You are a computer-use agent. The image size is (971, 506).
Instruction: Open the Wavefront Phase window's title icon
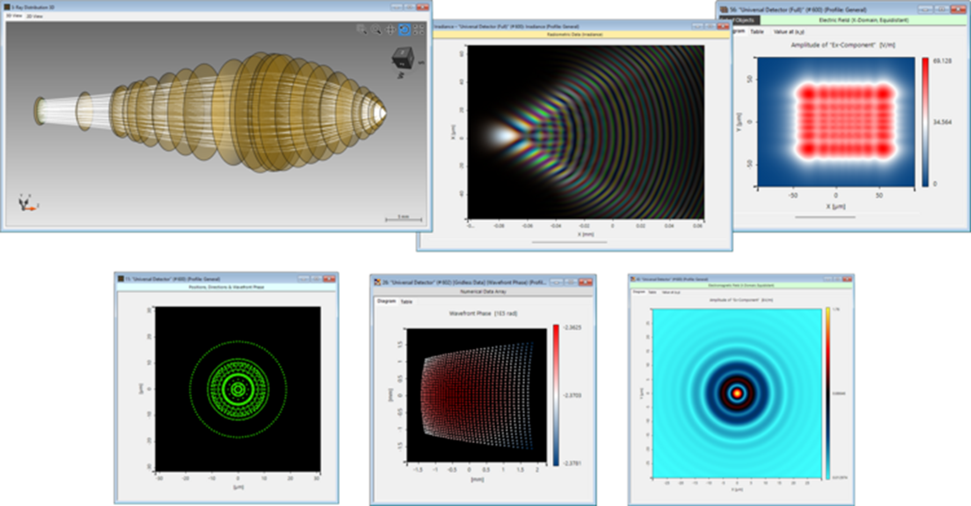coord(377,282)
